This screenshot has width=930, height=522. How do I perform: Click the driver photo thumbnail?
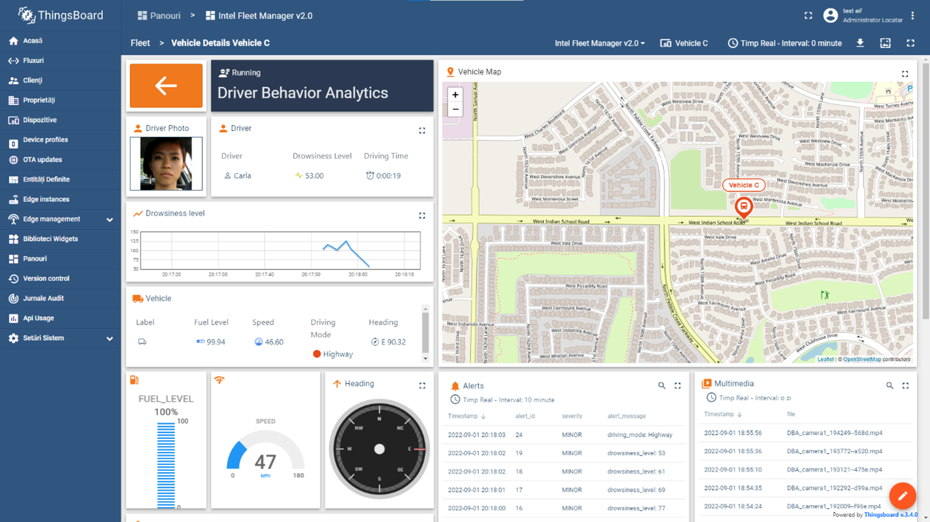166,164
